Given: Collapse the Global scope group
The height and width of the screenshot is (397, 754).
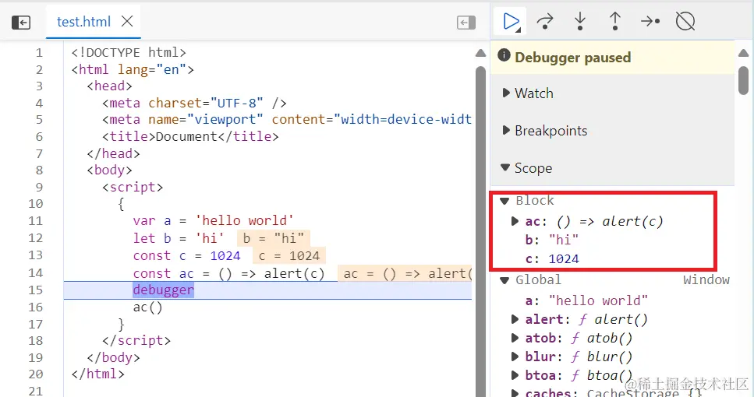Looking at the screenshot, I should pos(504,280).
